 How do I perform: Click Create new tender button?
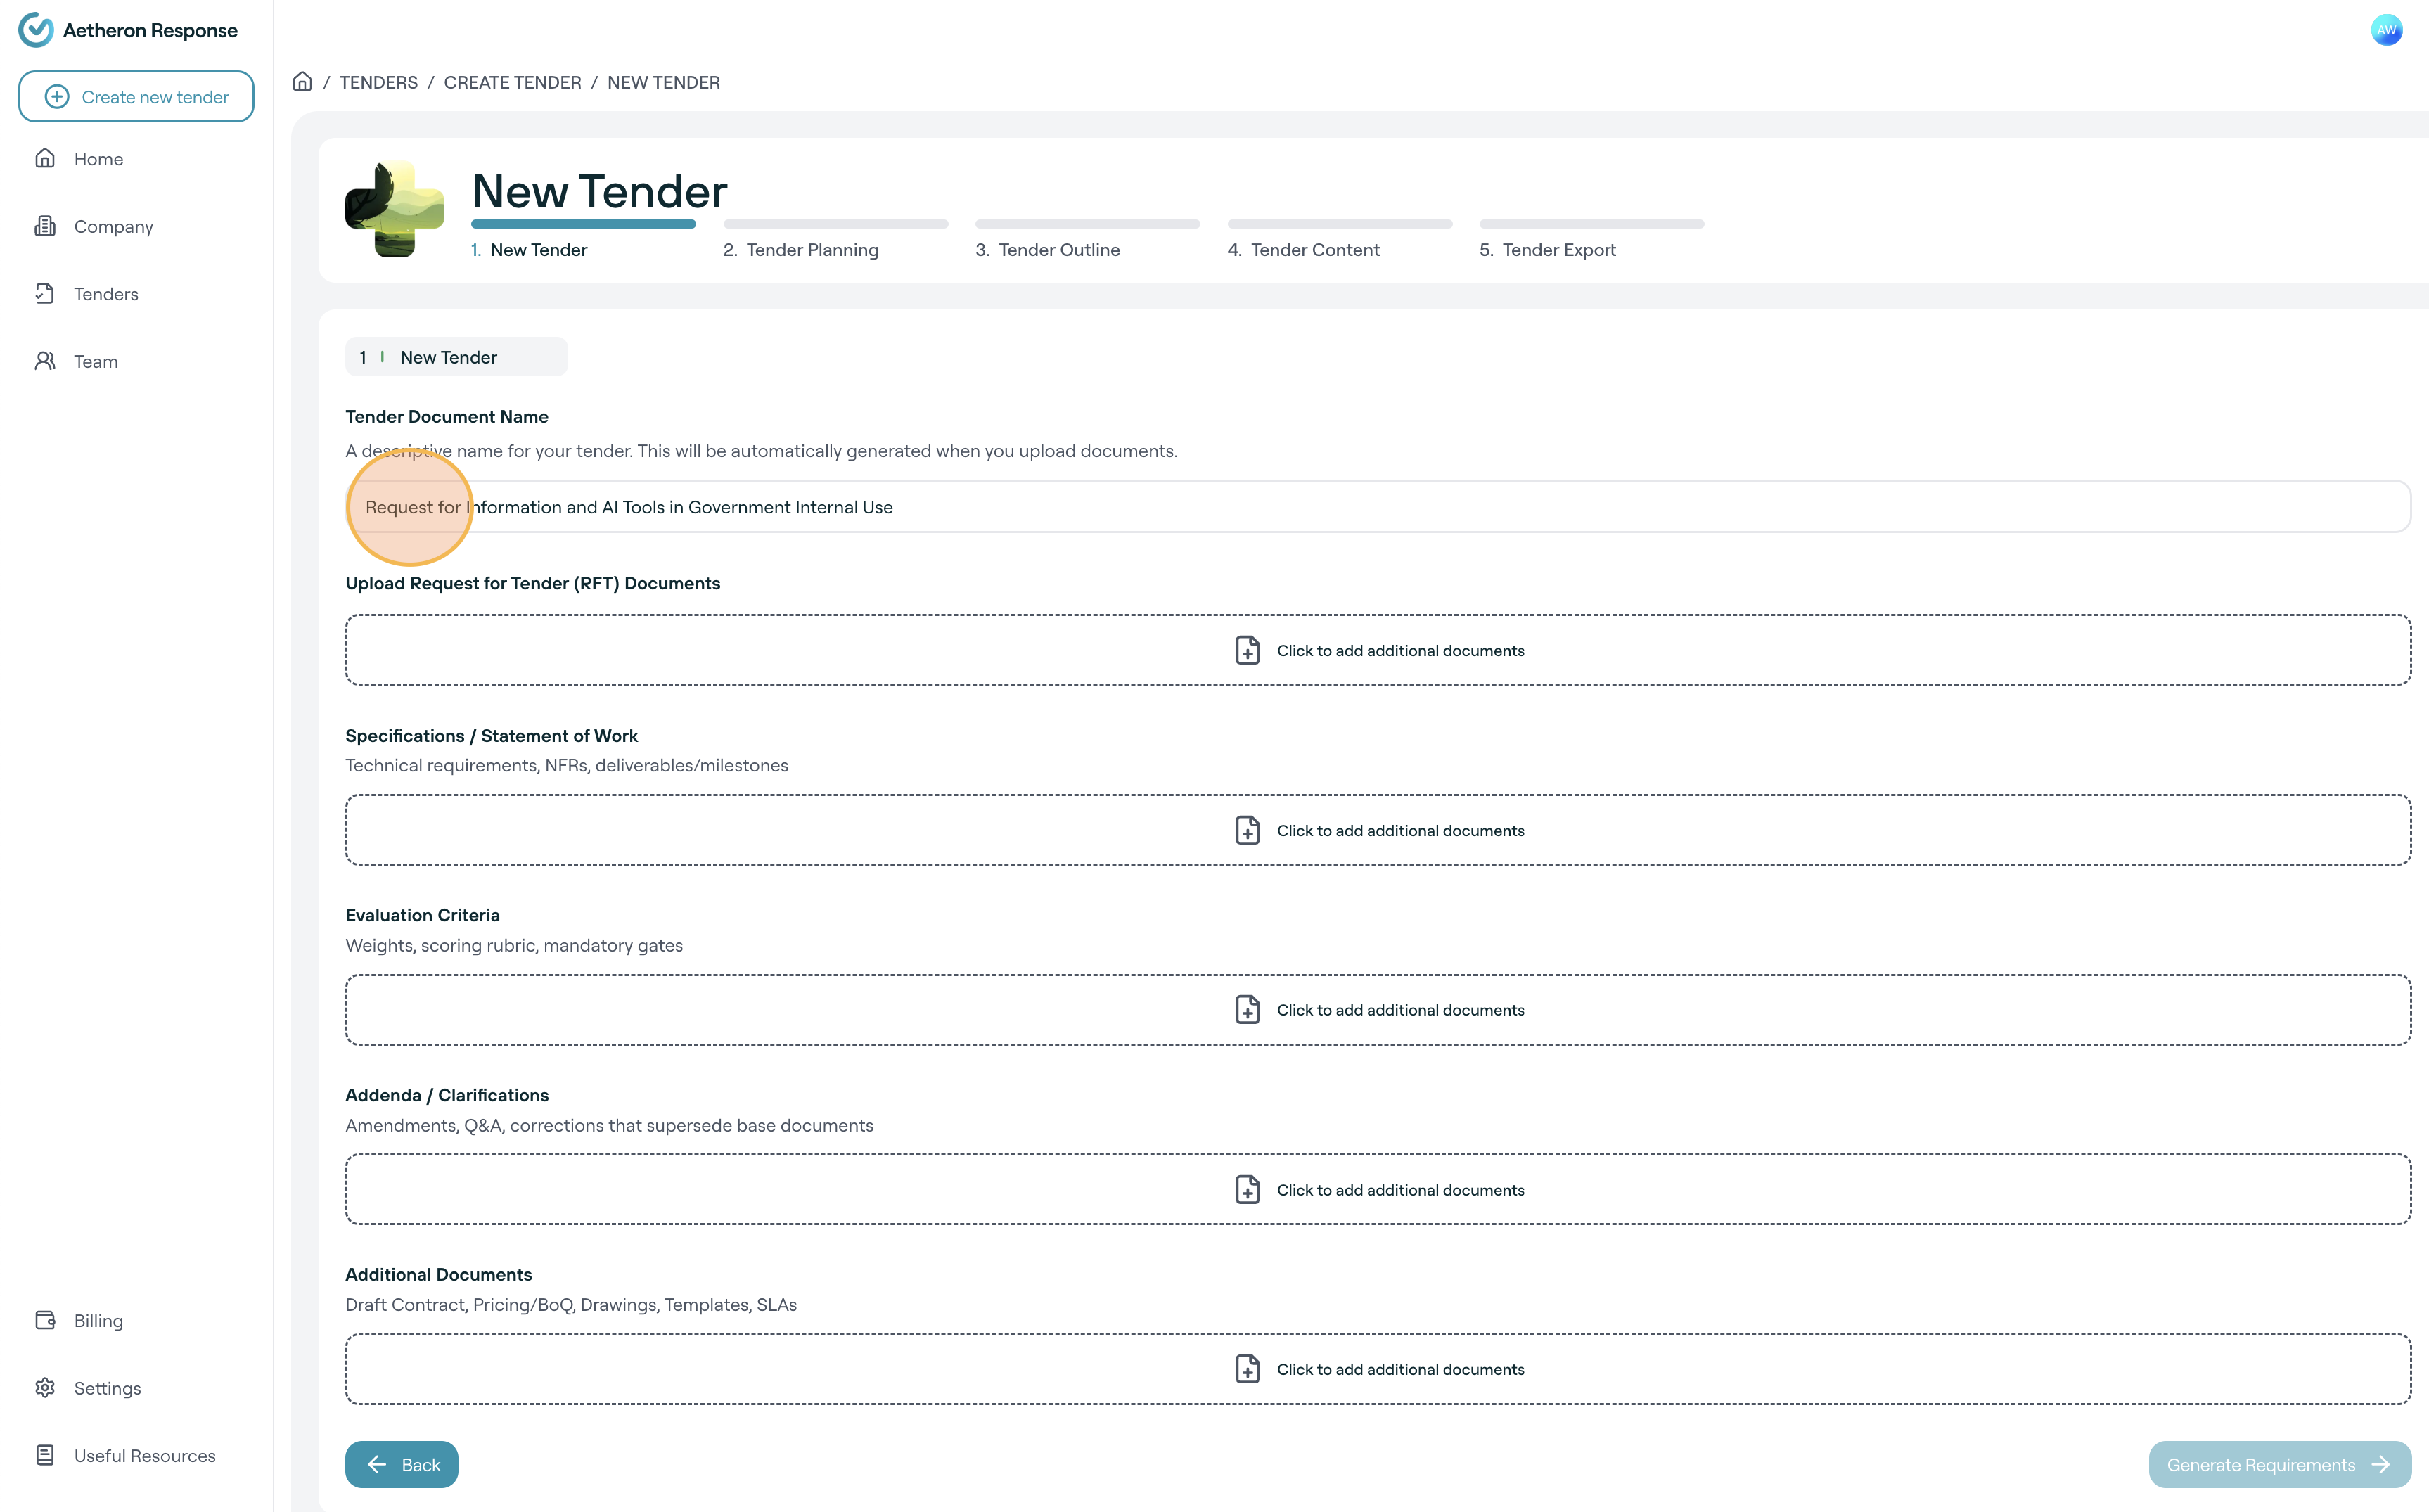[x=137, y=97]
